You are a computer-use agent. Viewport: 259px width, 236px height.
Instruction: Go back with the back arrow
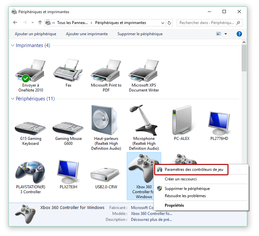[x=15, y=22]
